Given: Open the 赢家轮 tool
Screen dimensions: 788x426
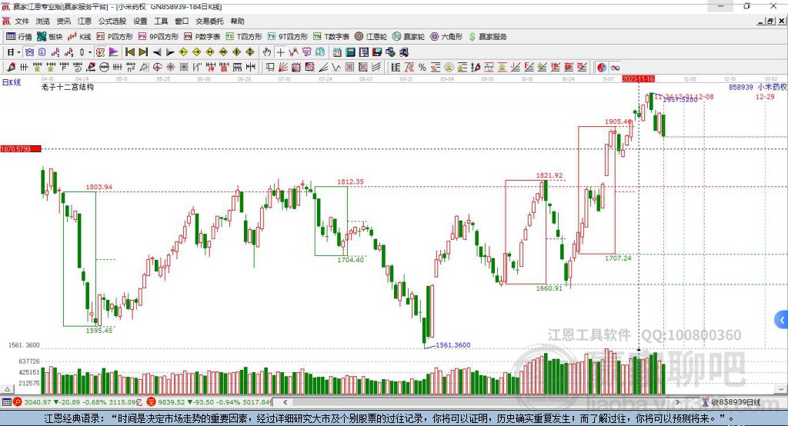Looking at the screenshot, I should [409, 37].
